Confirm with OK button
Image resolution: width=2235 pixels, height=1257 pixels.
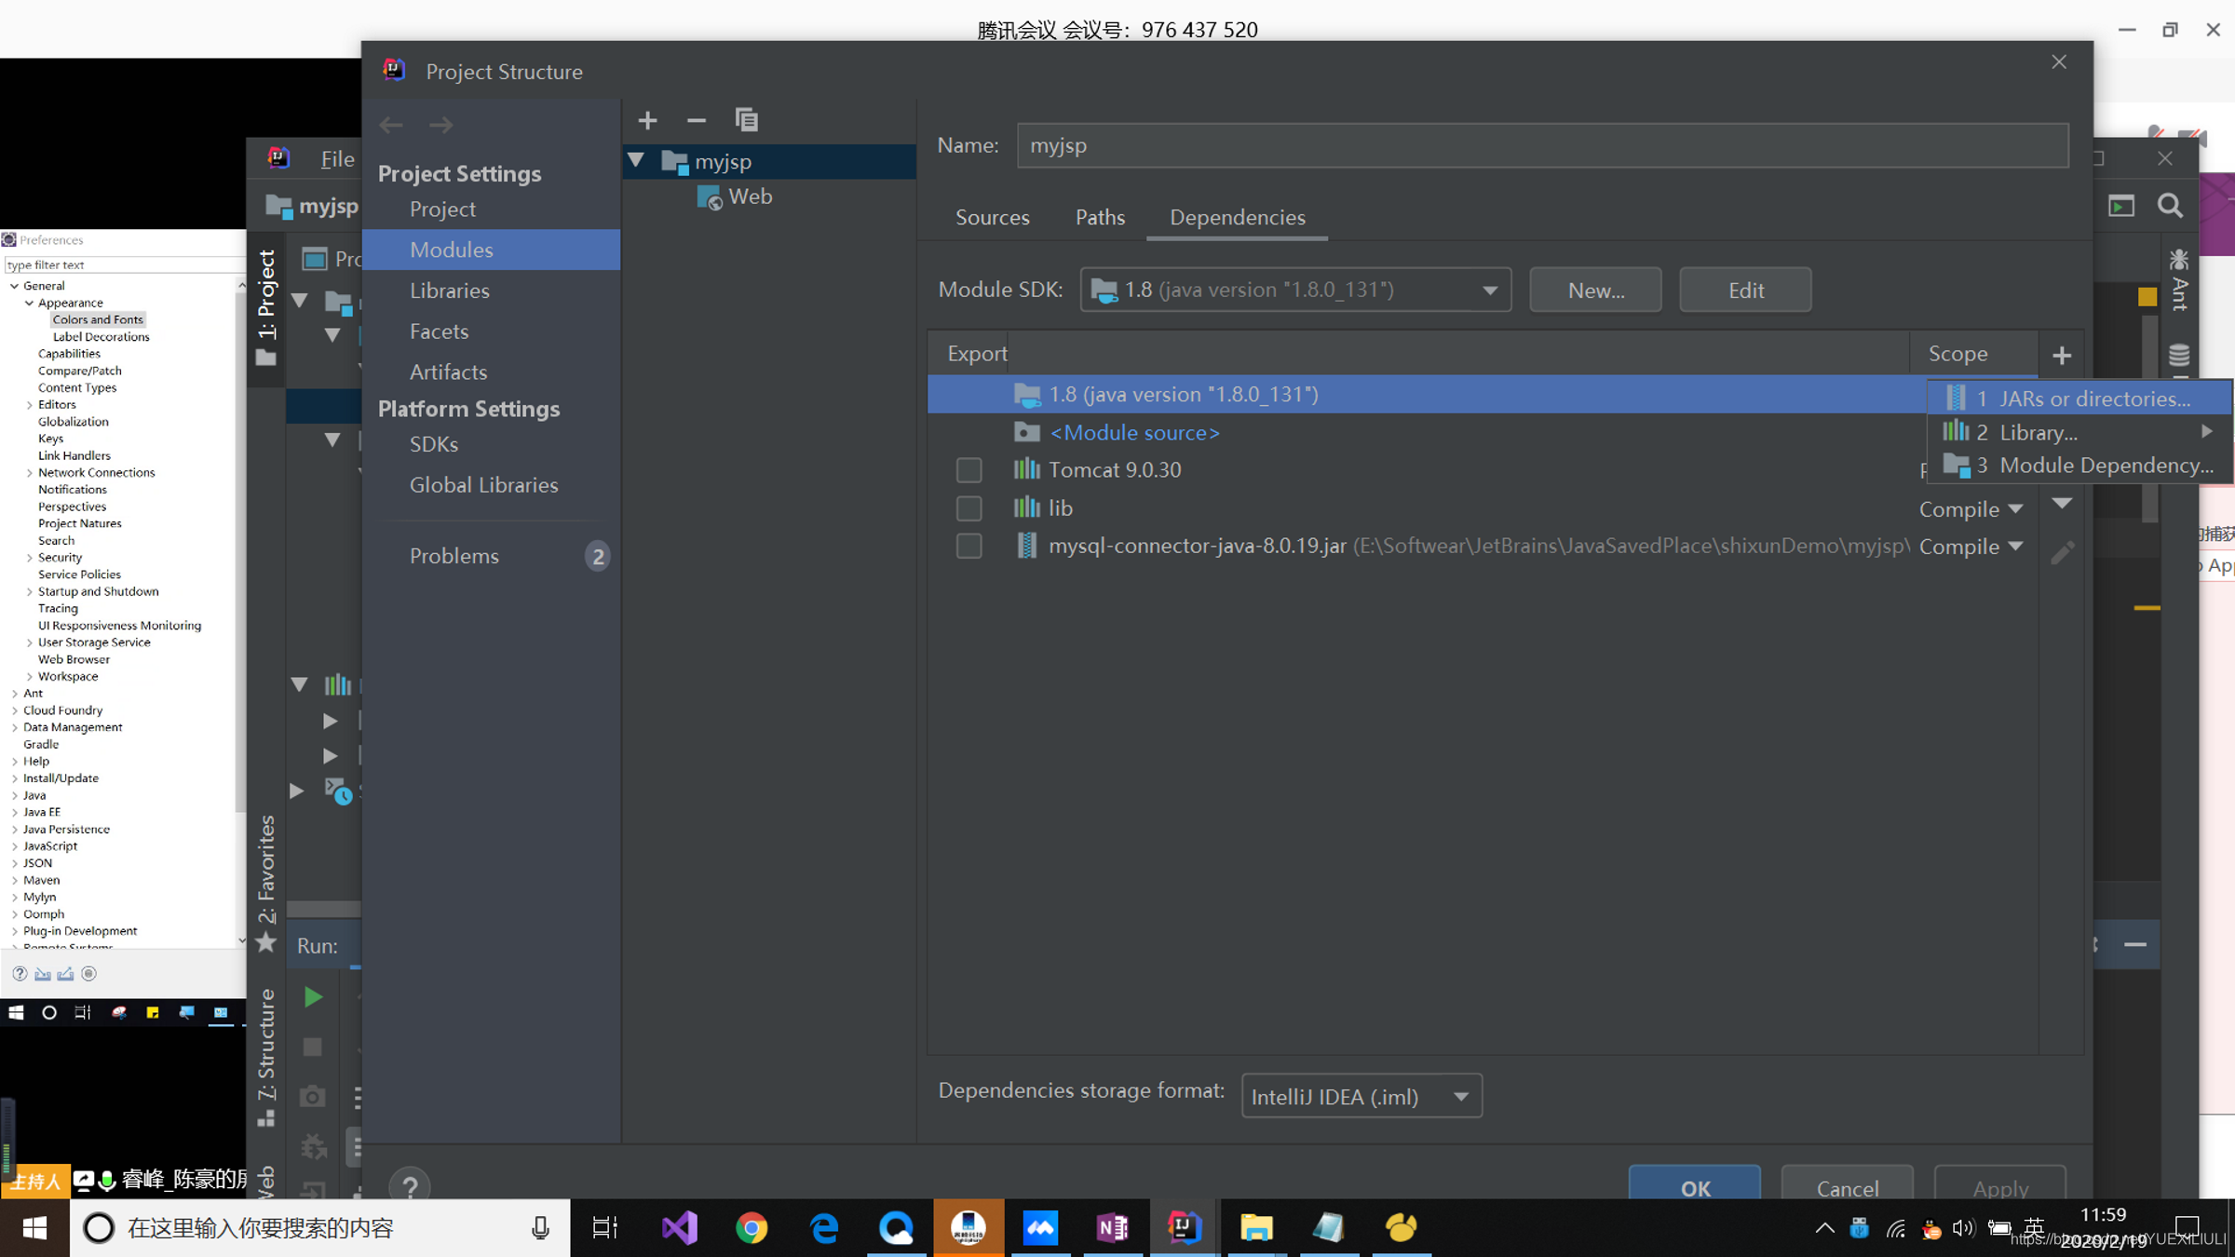point(1695,1184)
